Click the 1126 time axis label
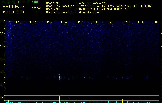The height and width of the screenshot is (103, 162). pyautogui.click(x=95, y=22)
